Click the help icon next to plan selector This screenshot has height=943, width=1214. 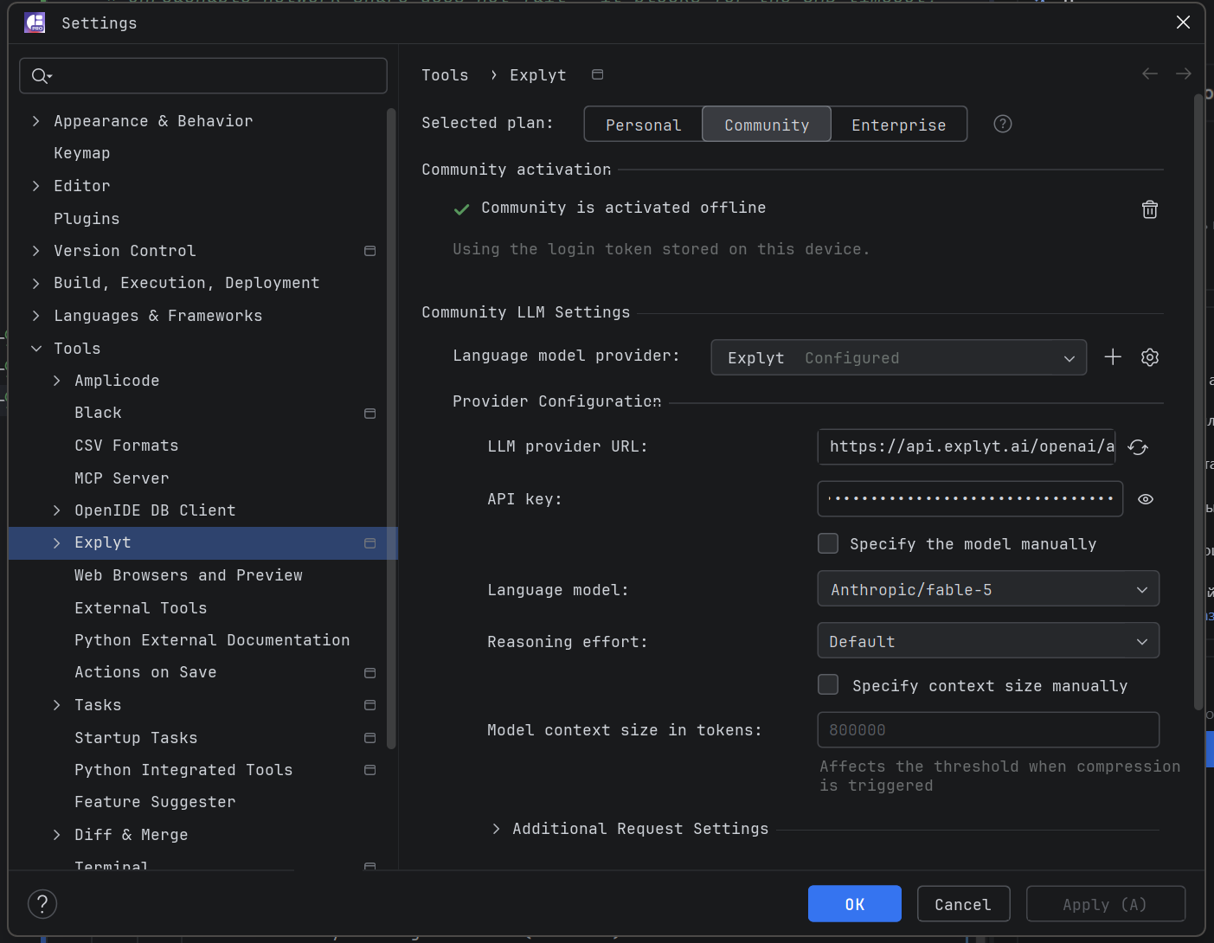pyautogui.click(x=1002, y=124)
